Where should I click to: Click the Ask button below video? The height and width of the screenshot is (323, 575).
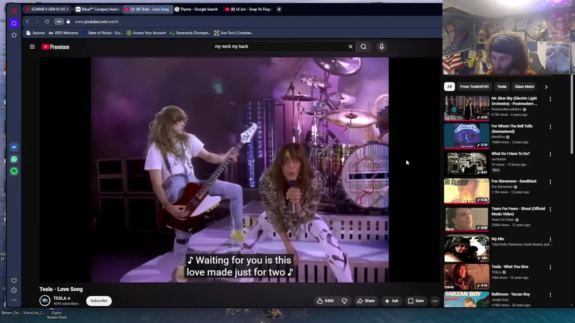pos(391,301)
